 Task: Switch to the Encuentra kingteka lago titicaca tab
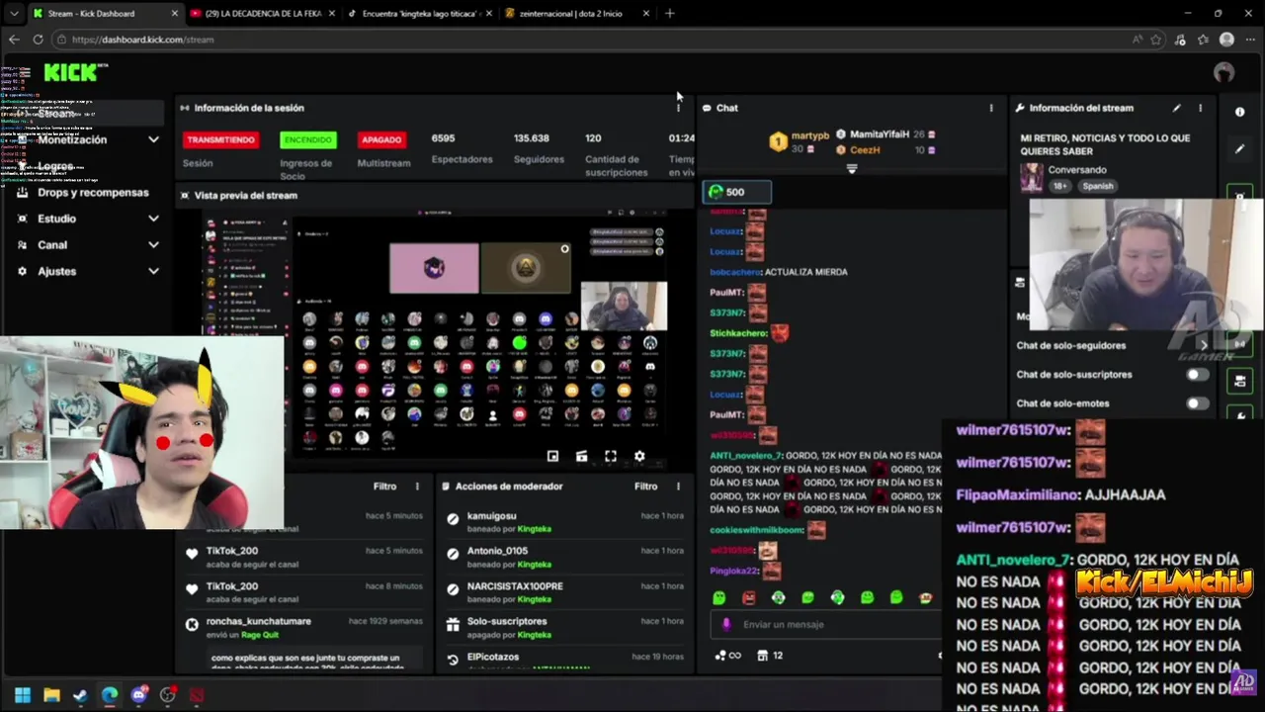420,14
